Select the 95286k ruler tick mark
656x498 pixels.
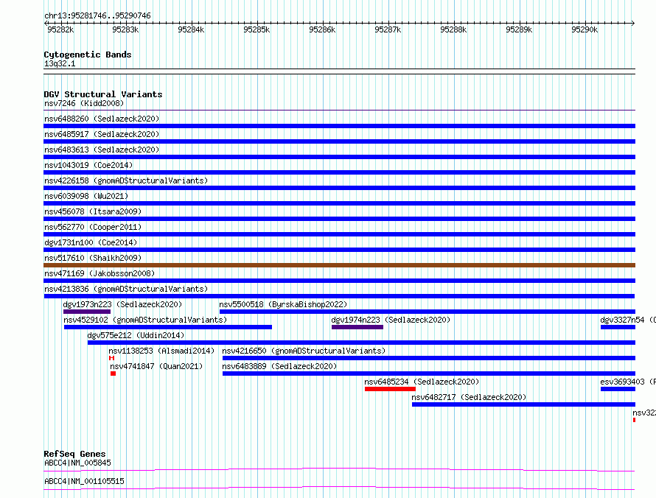tap(323, 23)
